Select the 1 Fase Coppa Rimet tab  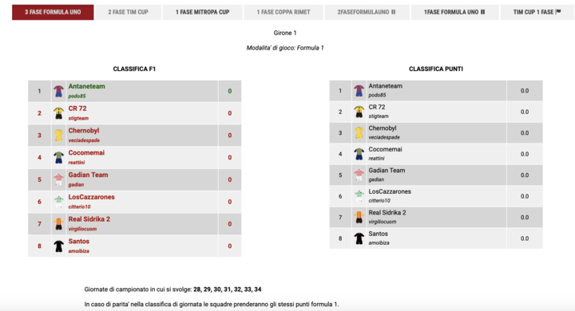coord(284,12)
